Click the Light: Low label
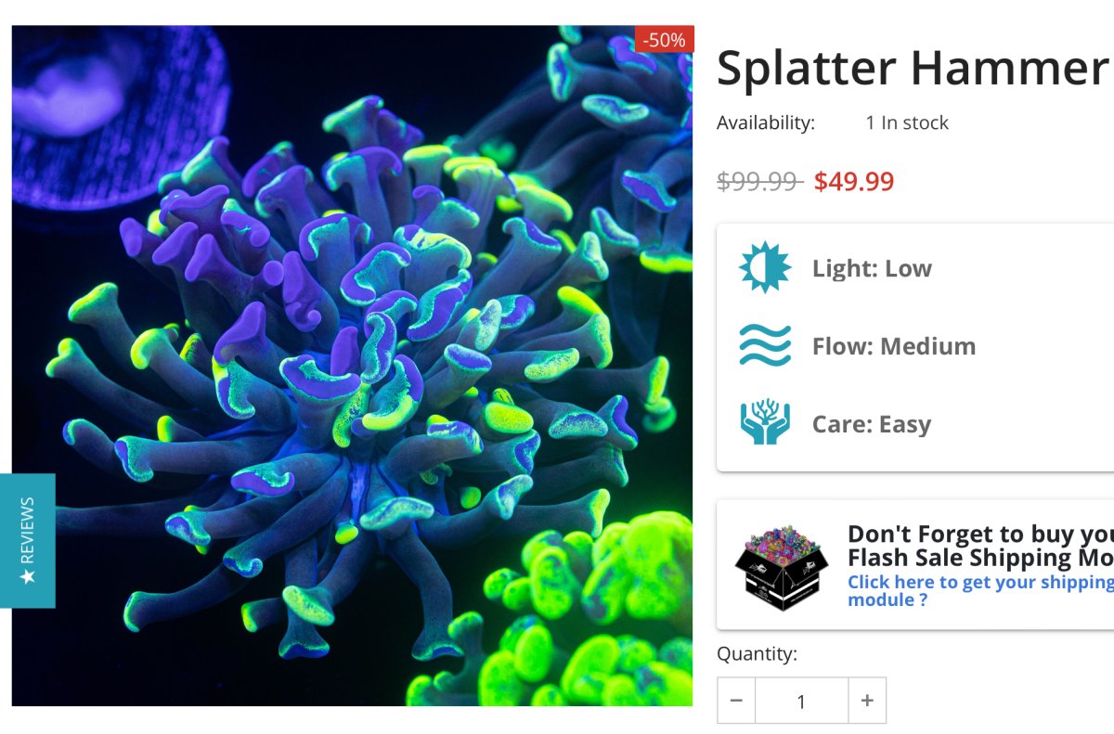The height and width of the screenshot is (734, 1114). point(872,268)
